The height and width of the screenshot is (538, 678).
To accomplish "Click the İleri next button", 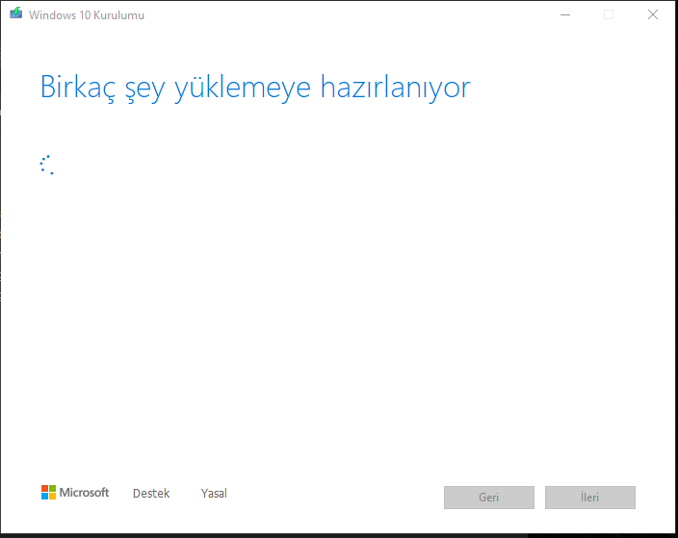I will coord(589,498).
